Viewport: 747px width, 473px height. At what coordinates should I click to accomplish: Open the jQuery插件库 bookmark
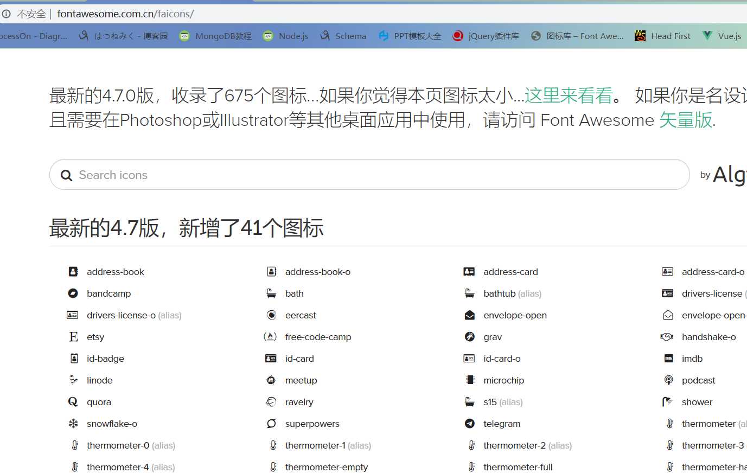tap(486, 36)
